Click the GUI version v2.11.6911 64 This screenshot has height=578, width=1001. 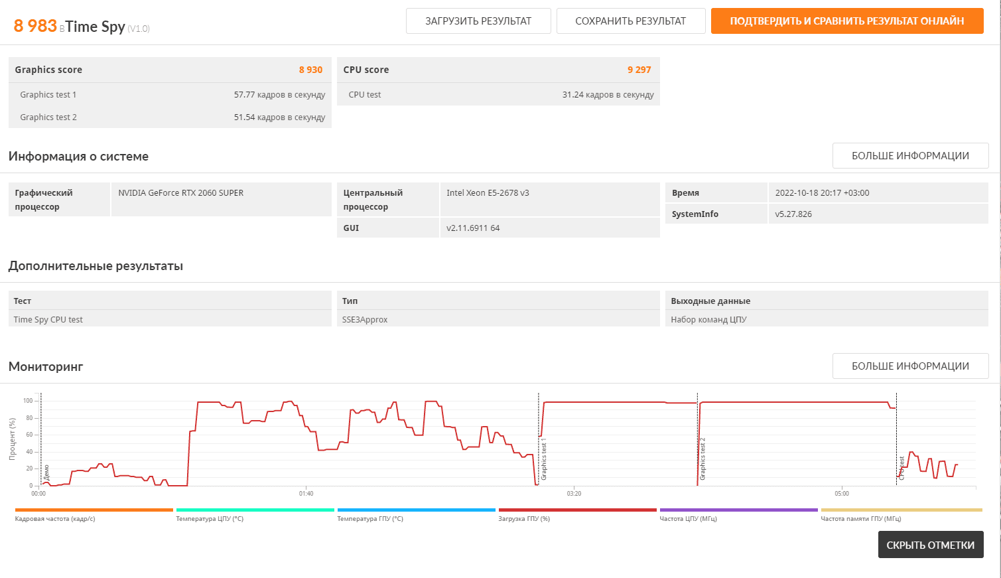[473, 228]
